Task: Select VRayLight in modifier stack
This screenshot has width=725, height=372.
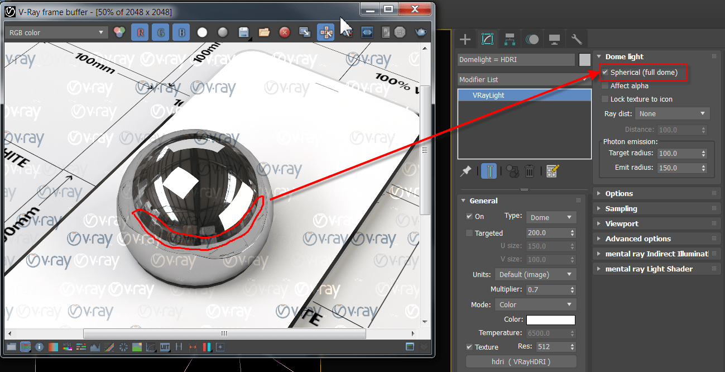Action: point(524,96)
